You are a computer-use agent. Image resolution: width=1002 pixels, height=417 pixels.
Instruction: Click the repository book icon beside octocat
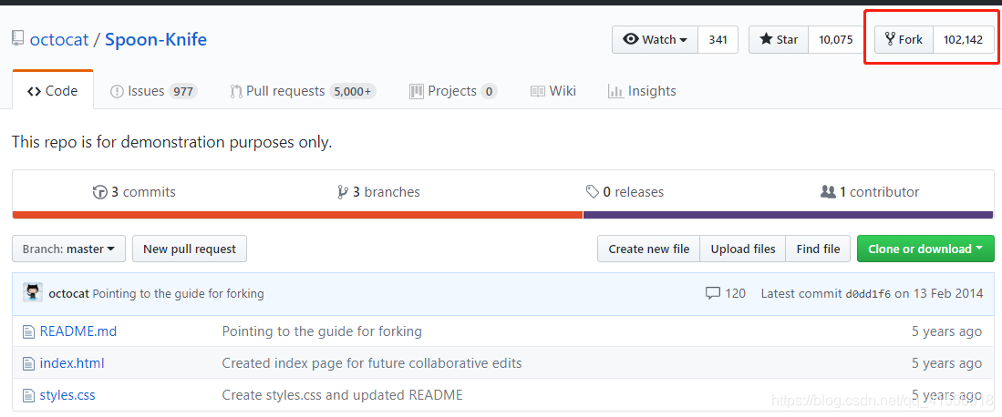[18, 39]
